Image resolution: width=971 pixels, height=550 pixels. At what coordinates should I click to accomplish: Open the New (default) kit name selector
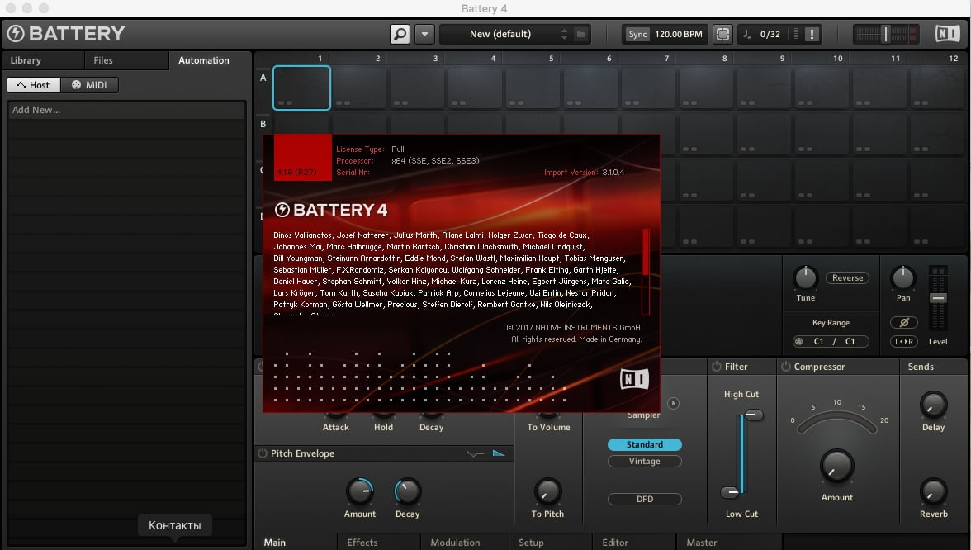point(500,34)
